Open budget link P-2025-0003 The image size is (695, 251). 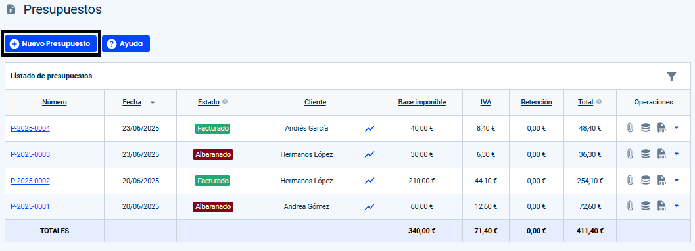(30, 154)
